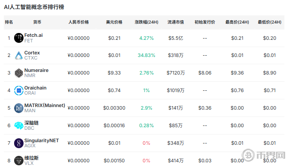
Task: Sort by 流通市值 column header
Action: click(176, 22)
